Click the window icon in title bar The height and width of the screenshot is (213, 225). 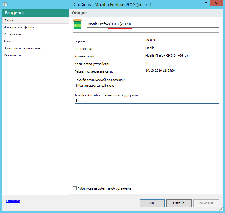pos(5,4)
